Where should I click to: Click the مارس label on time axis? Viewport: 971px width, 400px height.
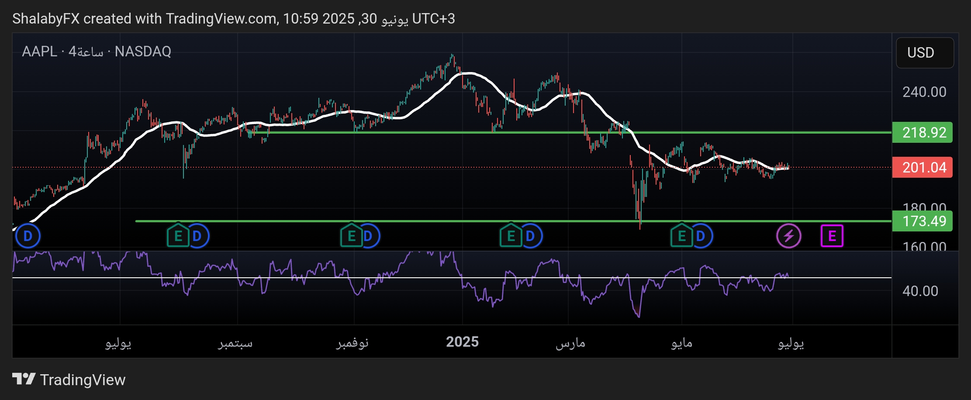[x=570, y=343]
